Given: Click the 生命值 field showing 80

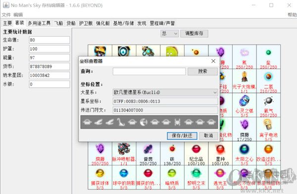Looking at the screenshot, I should click(49, 40).
